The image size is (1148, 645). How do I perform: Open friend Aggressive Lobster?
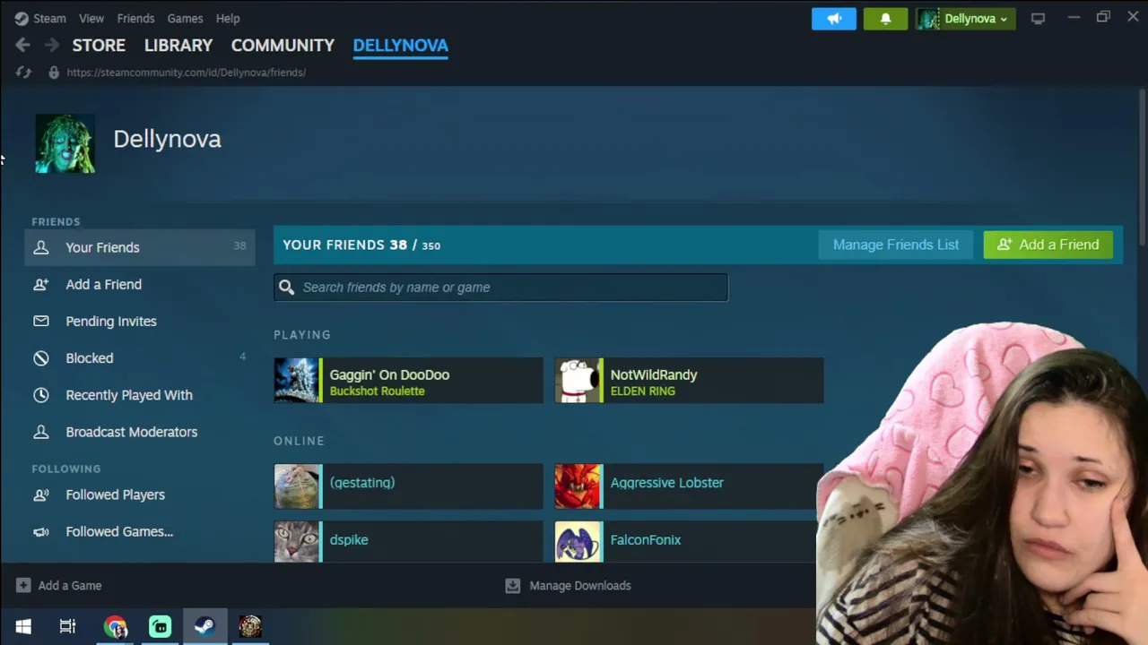(x=687, y=486)
